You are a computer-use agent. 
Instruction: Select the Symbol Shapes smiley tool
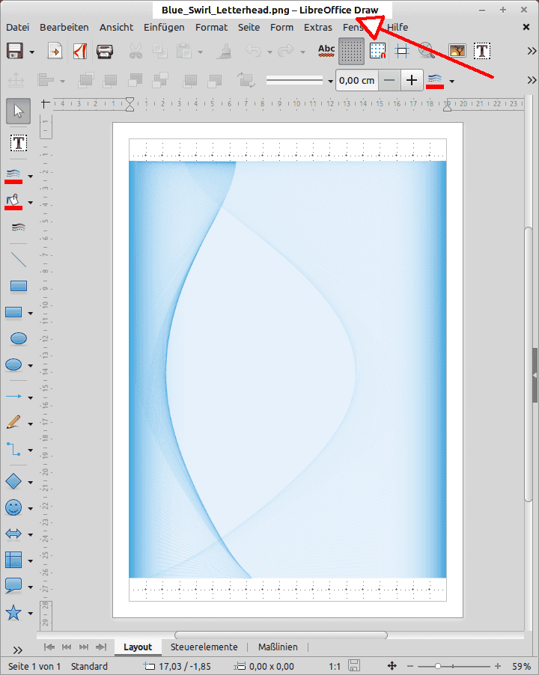(13, 507)
